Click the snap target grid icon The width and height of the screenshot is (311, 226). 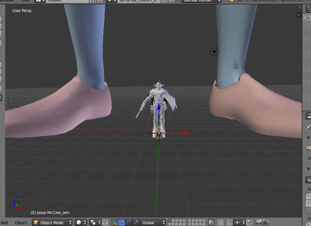(x=250, y=222)
